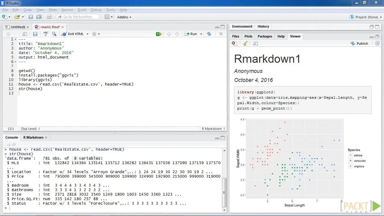Screen dimensions: 384x216
Task: Click the Save All documents icon
Action: [39, 17]
